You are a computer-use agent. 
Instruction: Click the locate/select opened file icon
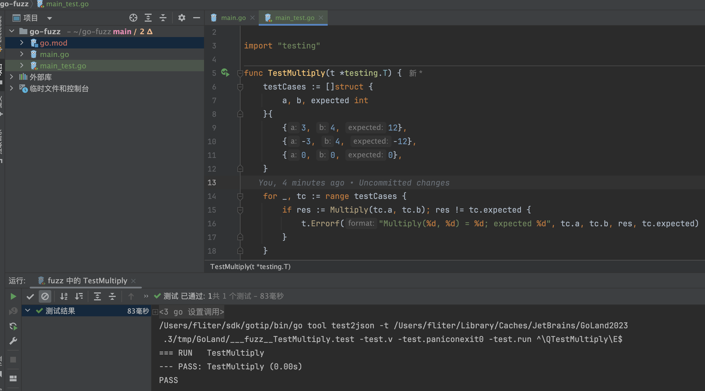(133, 18)
